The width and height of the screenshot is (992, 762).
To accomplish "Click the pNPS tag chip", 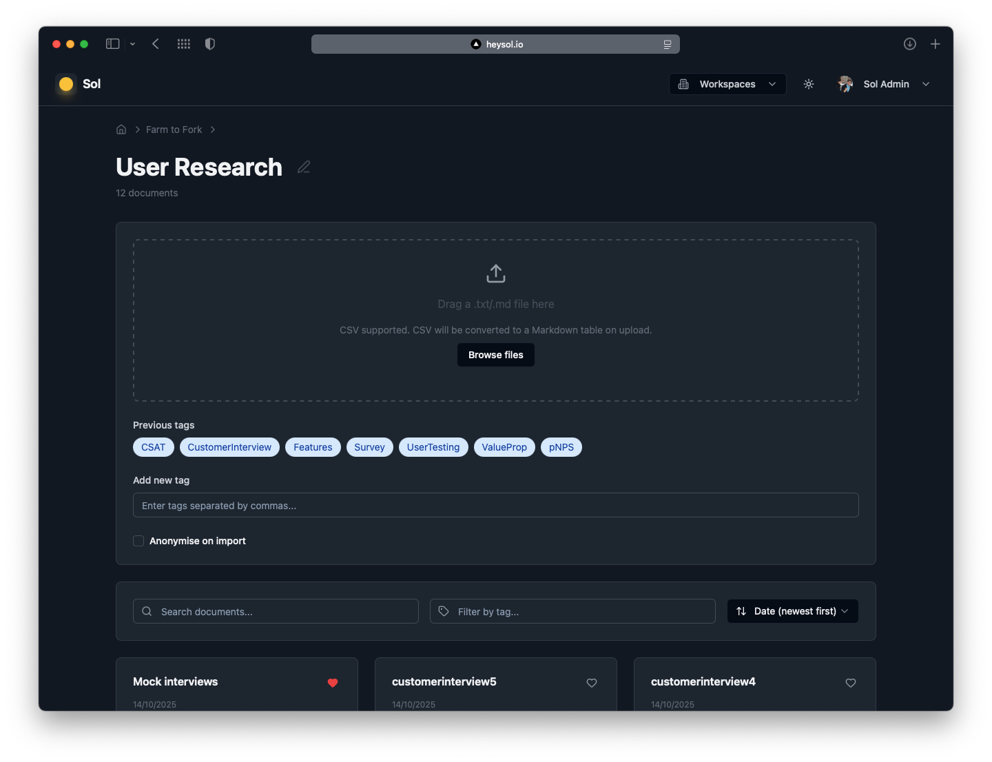I will (561, 447).
